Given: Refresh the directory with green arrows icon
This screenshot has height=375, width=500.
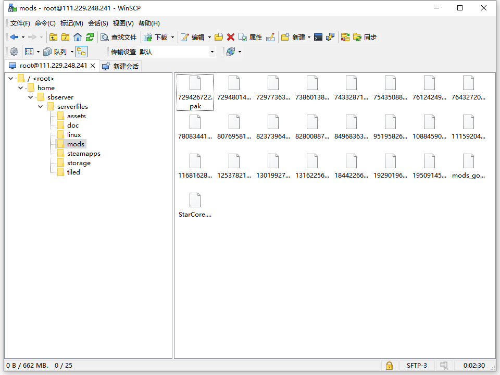Looking at the screenshot, I should point(90,37).
